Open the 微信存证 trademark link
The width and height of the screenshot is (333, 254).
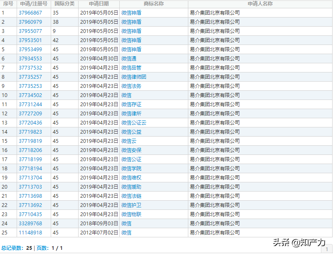[x=131, y=104]
